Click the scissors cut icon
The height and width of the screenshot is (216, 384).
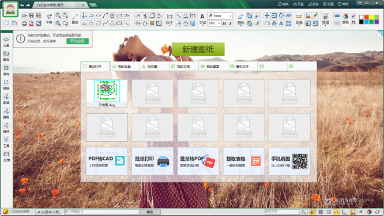pos(257,16)
